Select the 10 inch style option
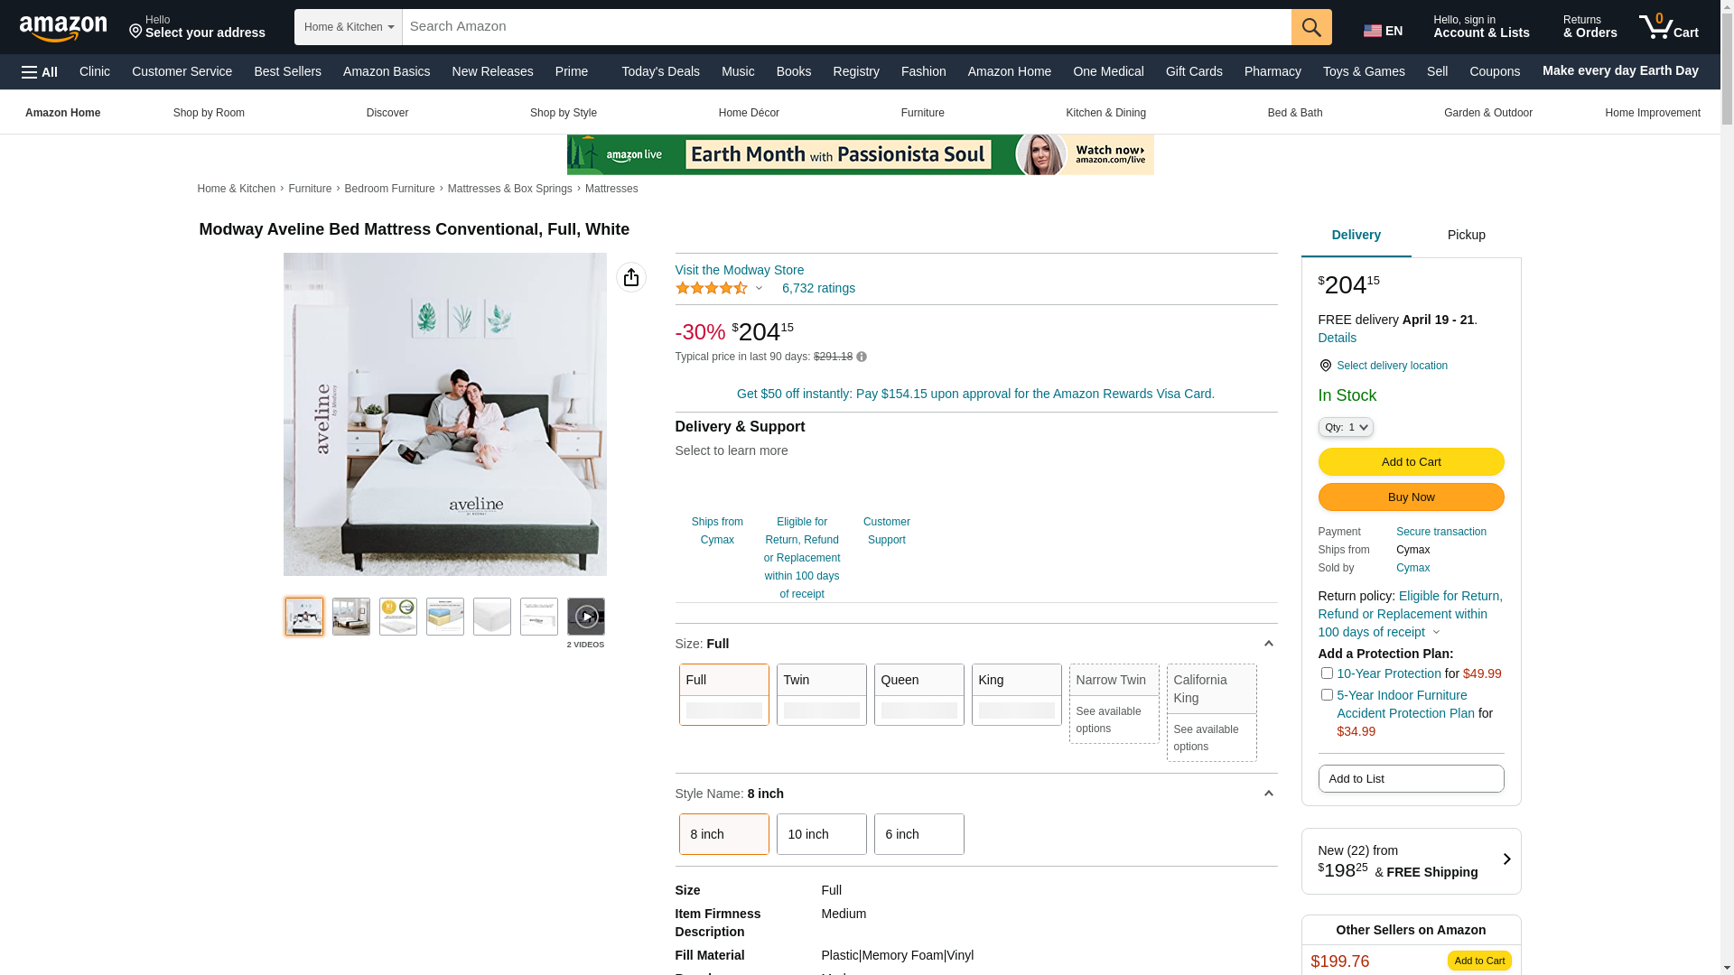 click(820, 834)
